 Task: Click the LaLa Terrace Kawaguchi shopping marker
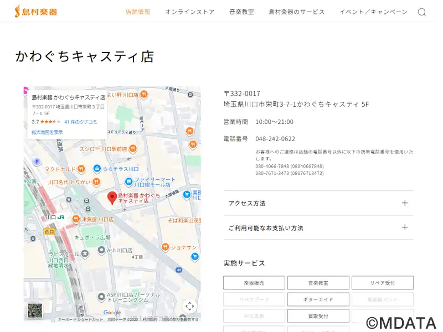click(97, 169)
